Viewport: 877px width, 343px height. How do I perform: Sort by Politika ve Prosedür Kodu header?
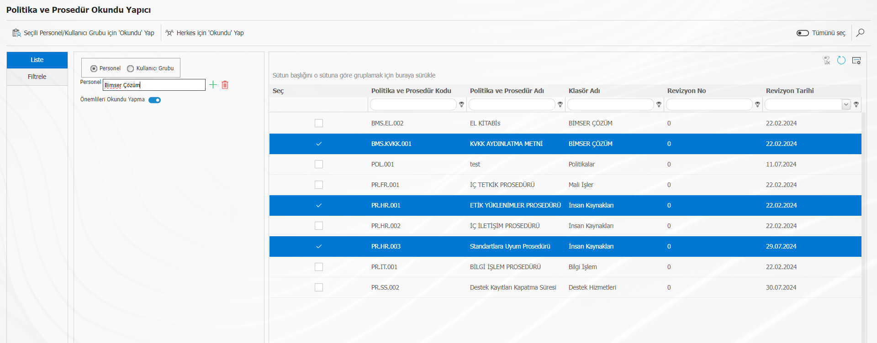click(411, 91)
